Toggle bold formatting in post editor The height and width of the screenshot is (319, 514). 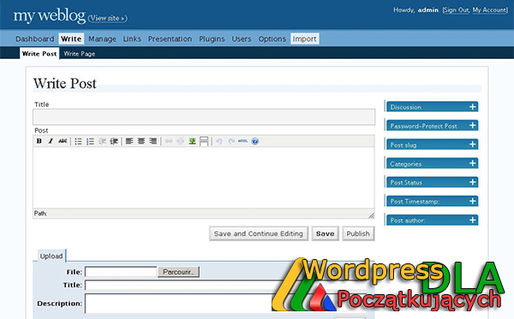tap(39, 141)
